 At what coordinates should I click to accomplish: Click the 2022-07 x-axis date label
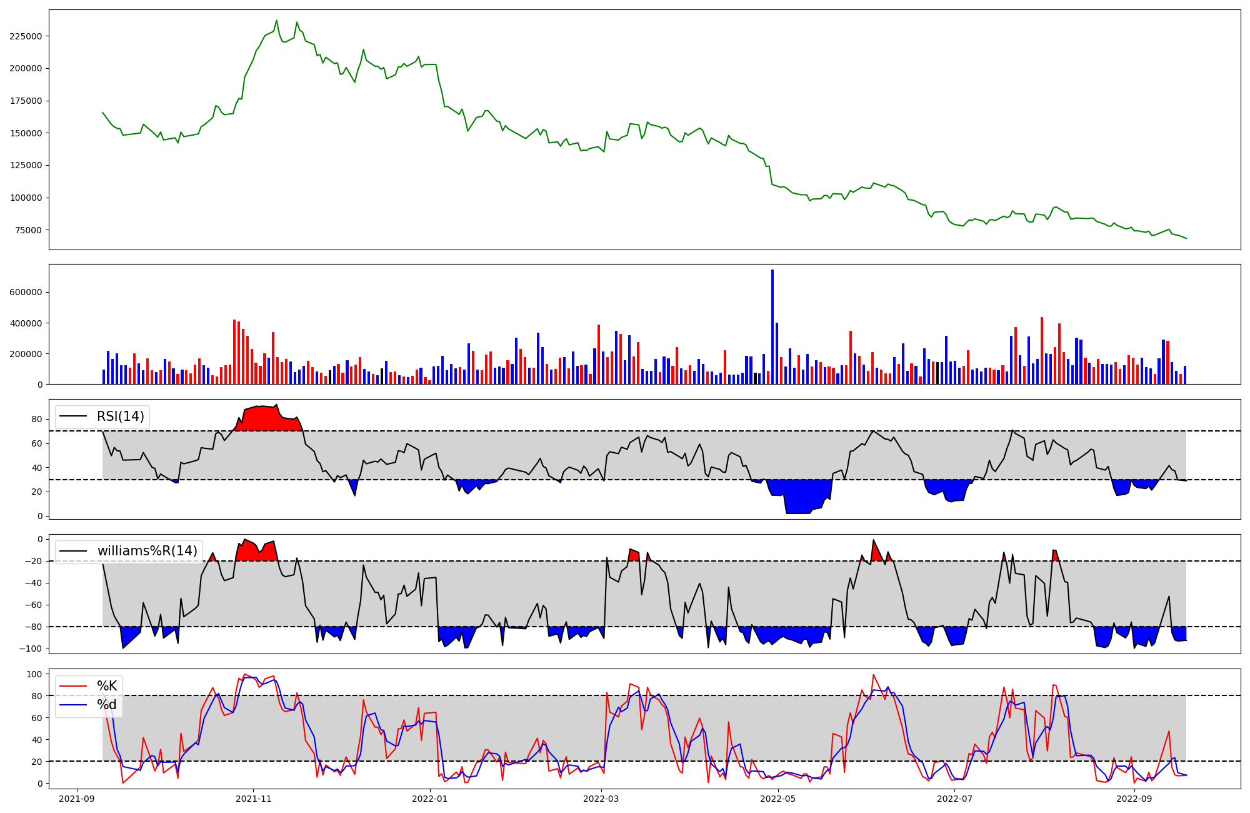[x=955, y=799]
